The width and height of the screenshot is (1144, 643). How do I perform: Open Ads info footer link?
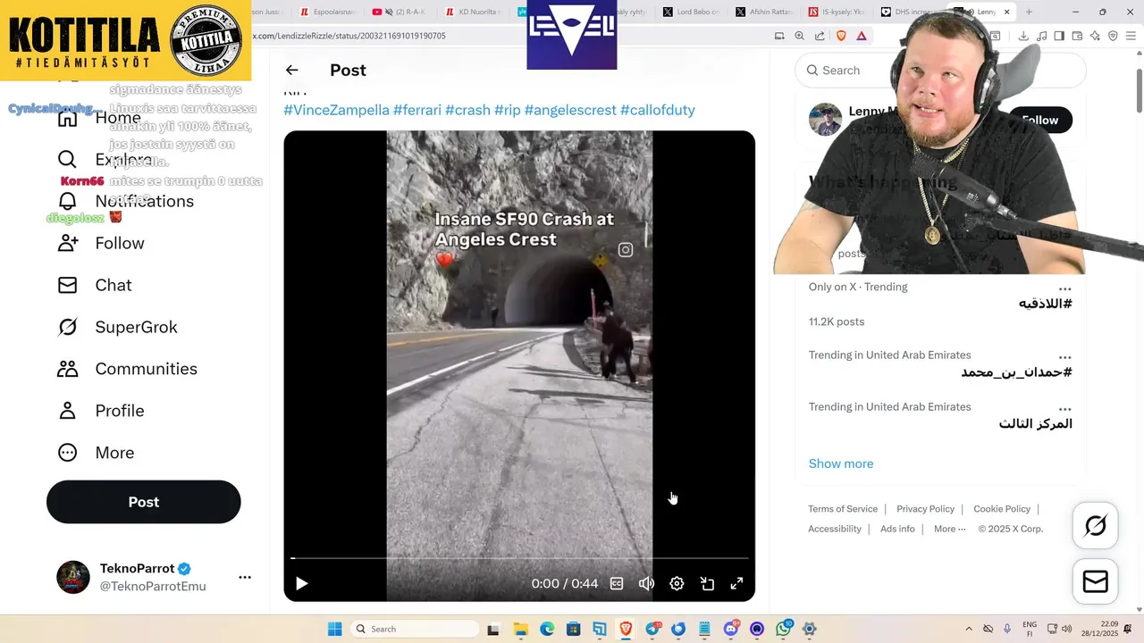(x=897, y=529)
